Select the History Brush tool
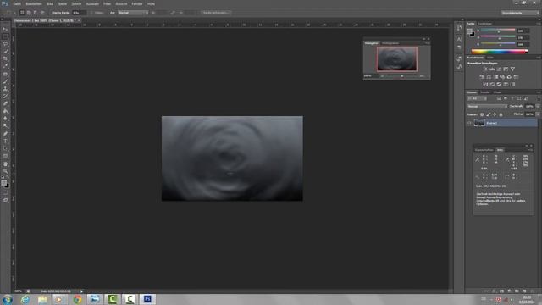The height and width of the screenshot is (305, 542). pos(5,96)
